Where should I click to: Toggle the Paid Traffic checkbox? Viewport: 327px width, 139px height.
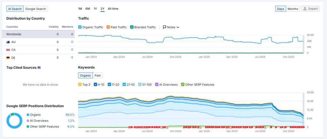(108, 27)
